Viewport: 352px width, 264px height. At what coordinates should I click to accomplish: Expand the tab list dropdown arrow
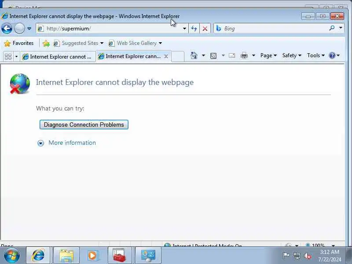pos(16,56)
